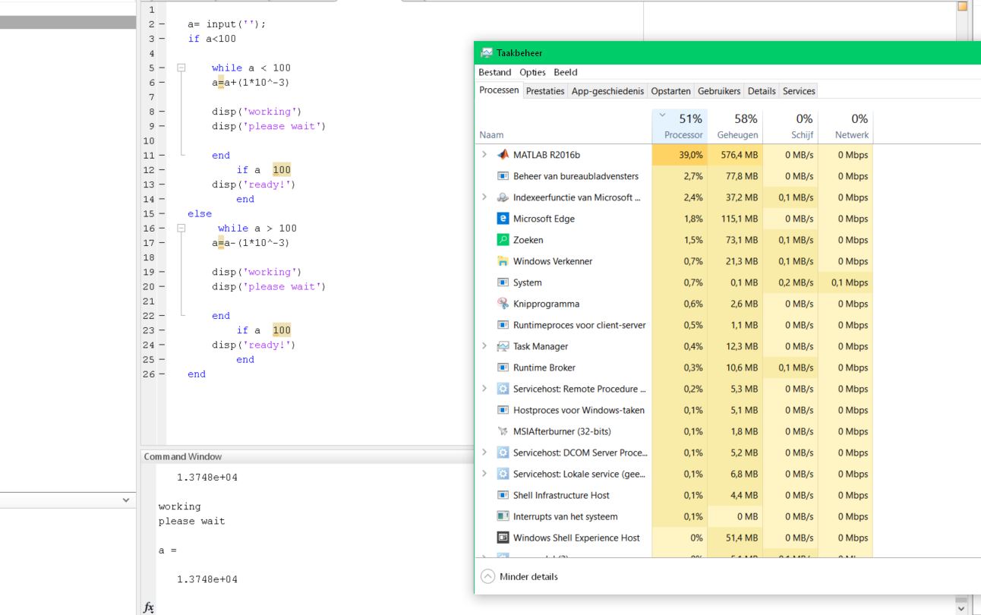981x615 pixels.
Task: Click the Beheer van bureaubladvensters icon
Action: [503, 176]
